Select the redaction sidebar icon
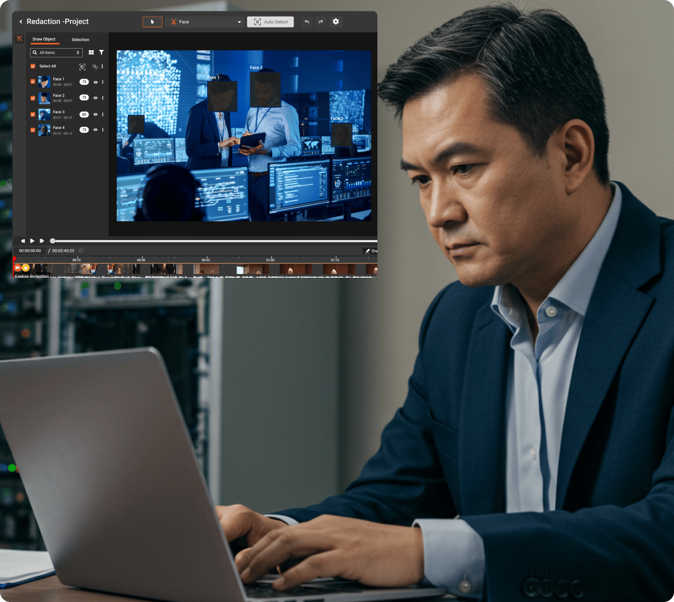The height and width of the screenshot is (602, 674). click(x=20, y=39)
